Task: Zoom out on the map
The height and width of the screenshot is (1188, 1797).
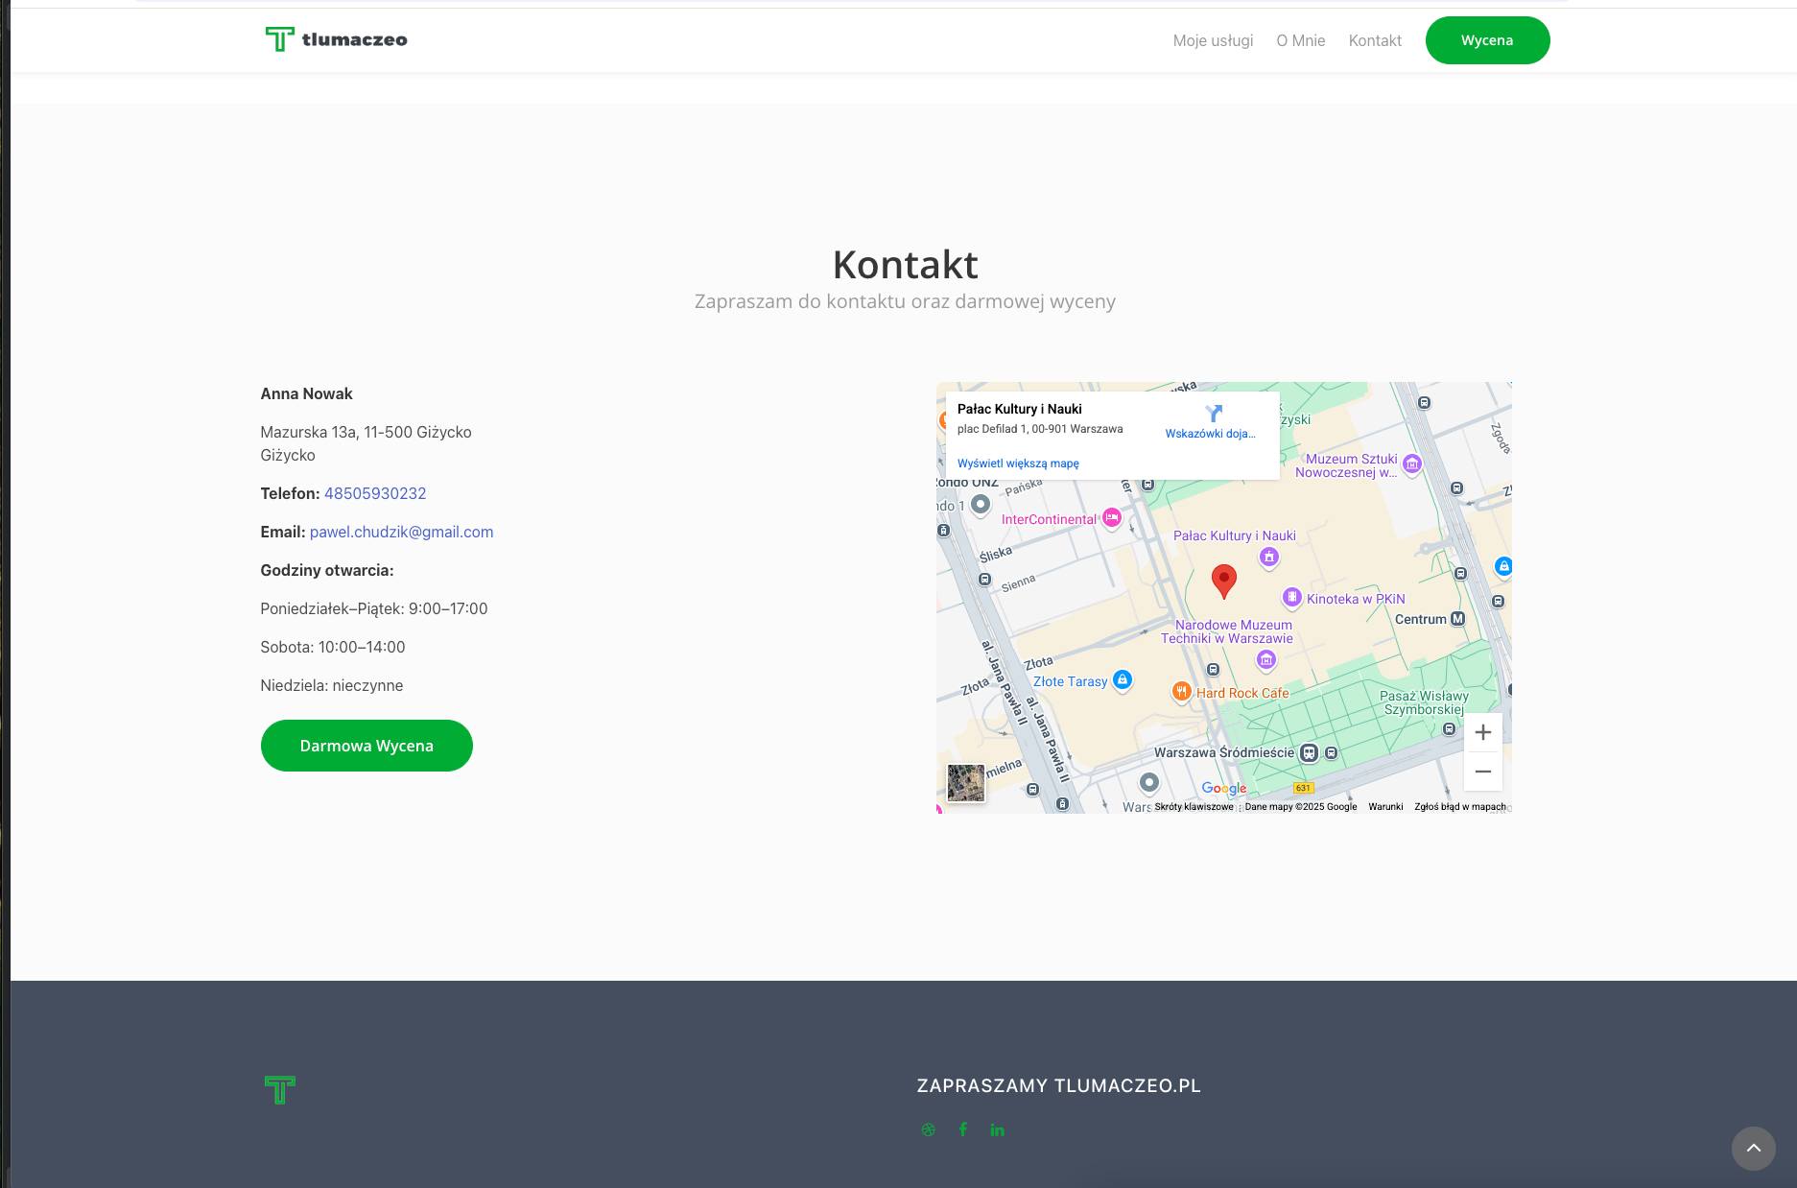Action: [1482, 772]
